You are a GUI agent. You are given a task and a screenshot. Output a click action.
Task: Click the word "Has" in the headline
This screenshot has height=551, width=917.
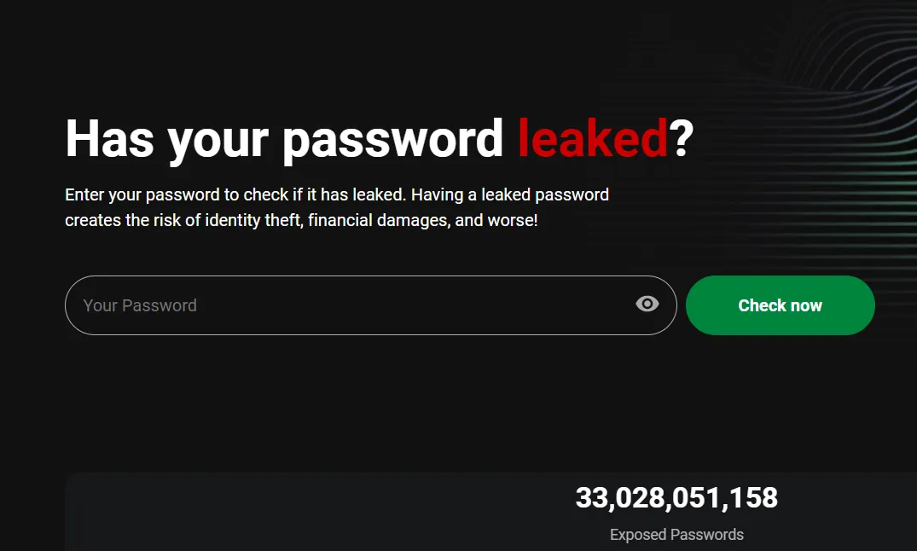point(109,139)
